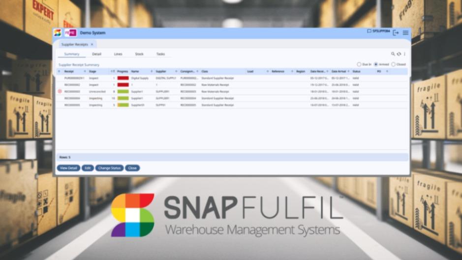Click the Region column header
Screen dimensions: 462x260
coord(301,71)
